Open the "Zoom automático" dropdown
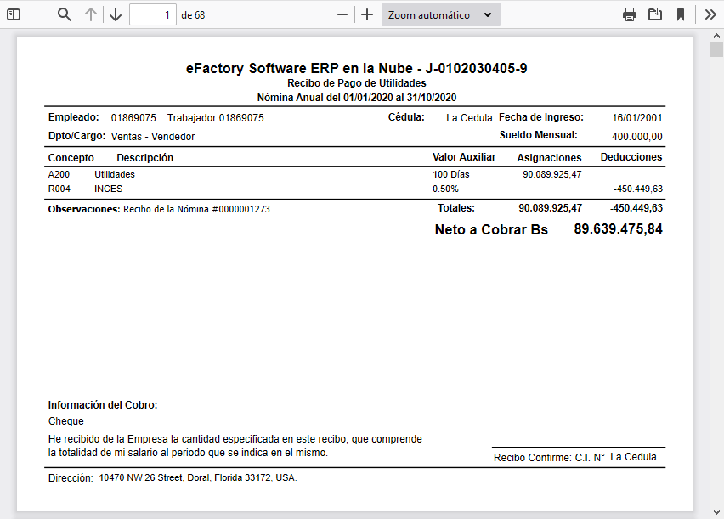724x519 pixels. [x=440, y=14]
